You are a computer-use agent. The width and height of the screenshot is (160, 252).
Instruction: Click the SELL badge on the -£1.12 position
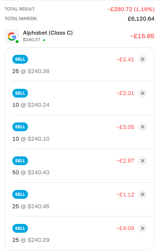click(x=20, y=195)
